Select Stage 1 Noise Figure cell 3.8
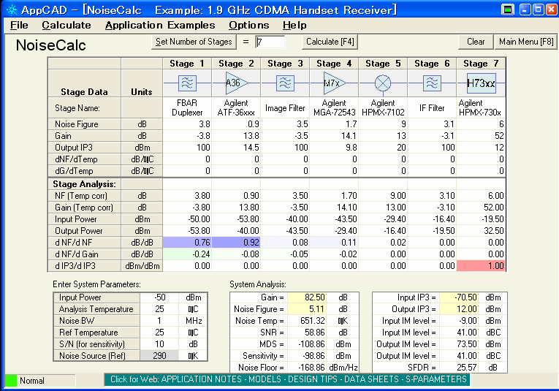 pos(187,124)
